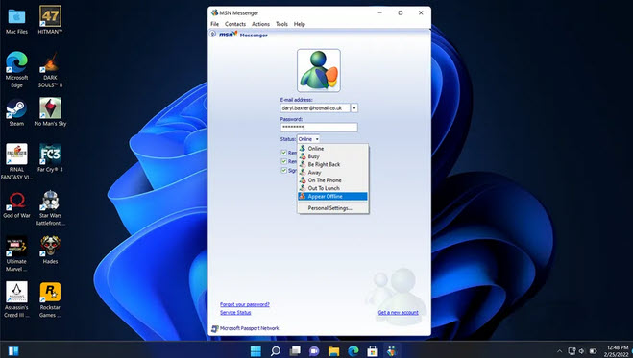Screen dimensions: 633x358
Task: Open the Mac Files desktop folder
Action: [16, 20]
